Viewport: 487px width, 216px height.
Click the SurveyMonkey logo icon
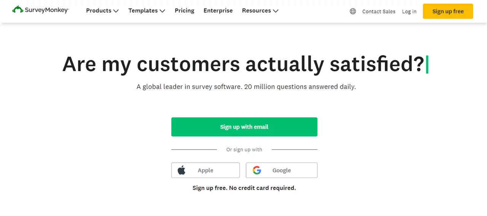tap(18, 9)
